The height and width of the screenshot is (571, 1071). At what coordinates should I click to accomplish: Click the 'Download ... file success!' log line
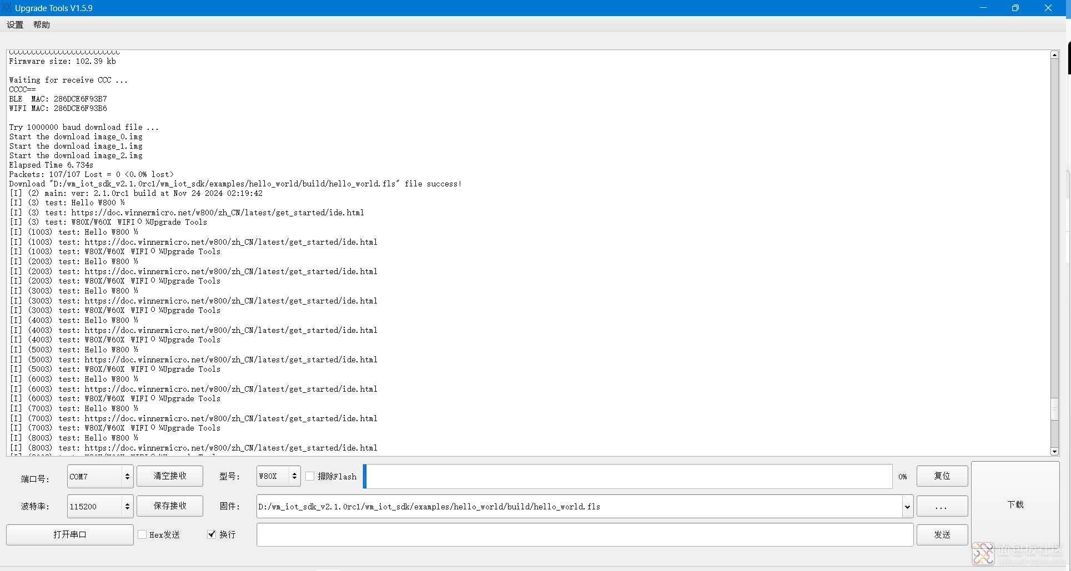pos(235,184)
